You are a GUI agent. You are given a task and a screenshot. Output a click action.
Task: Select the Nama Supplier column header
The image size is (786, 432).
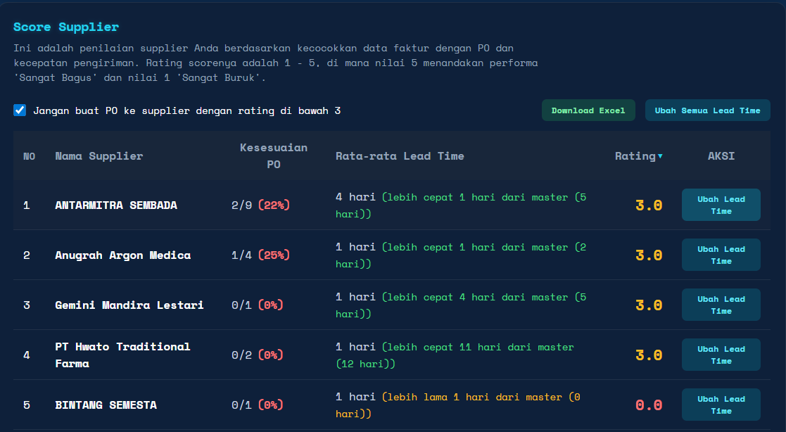click(x=99, y=156)
